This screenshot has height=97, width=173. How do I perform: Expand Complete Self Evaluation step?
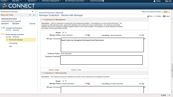pos(2,28)
